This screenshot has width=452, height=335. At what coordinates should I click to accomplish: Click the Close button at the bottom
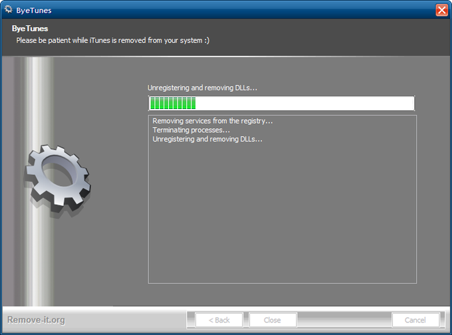[273, 320]
